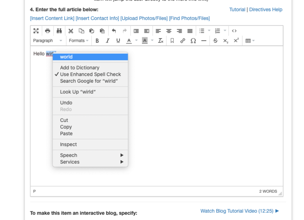Open the Tutorial link
Viewport: 304px width, 220px height.
click(237, 10)
